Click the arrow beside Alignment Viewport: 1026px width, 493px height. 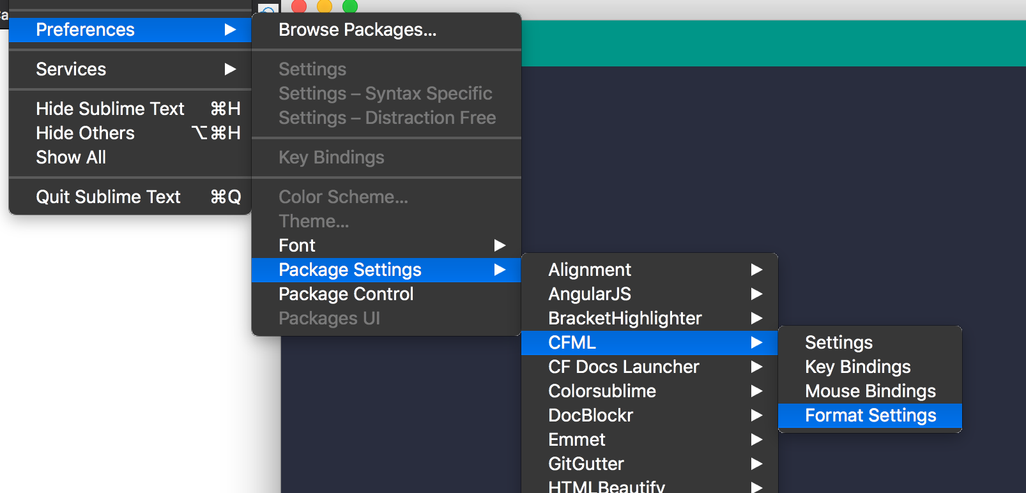757,270
